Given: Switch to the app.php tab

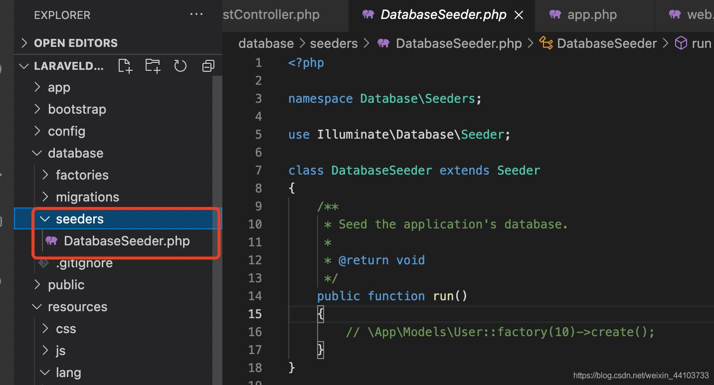Looking at the screenshot, I should point(592,15).
